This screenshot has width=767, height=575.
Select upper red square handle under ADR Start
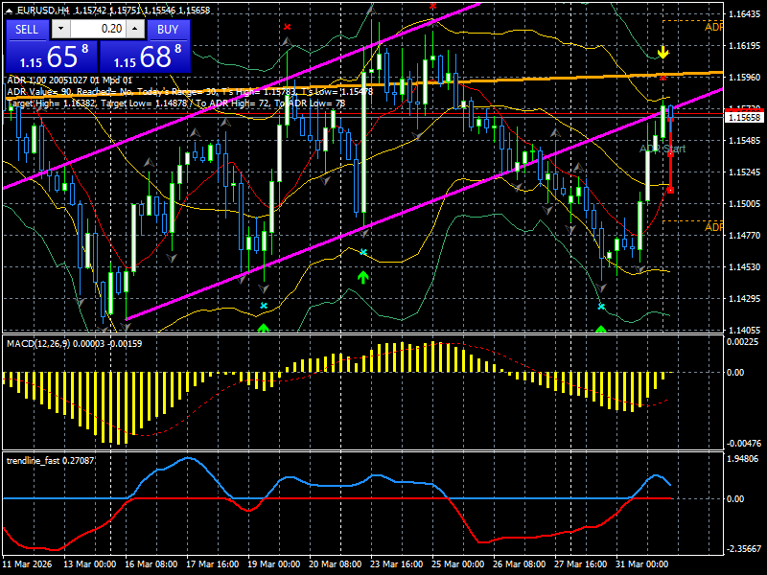[x=670, y=154]
